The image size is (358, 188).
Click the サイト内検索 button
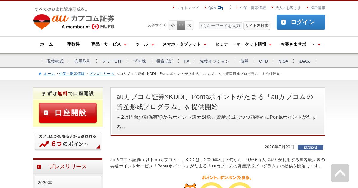click(257, 26)
